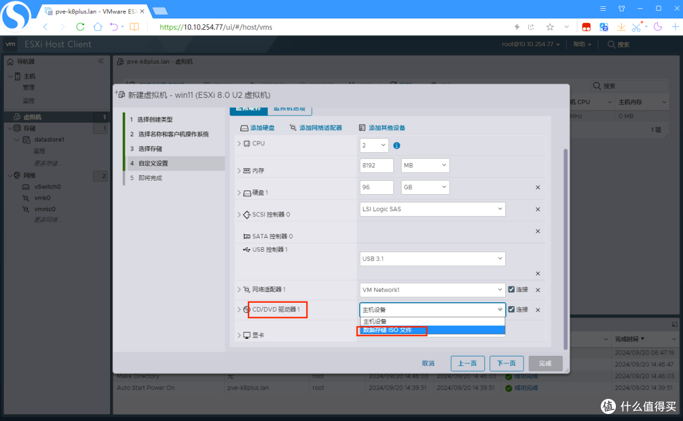This screenshot has width=683, height=421.
Task: Open the reading mode book icon
Action: pyautogui.click(x=134, y=27)
